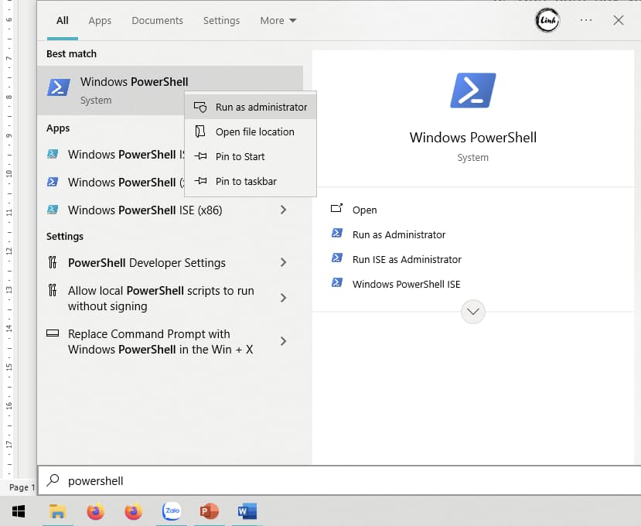Viewport: 641px width, 526px height.
Task: Open Microsoft Word from the taskbar
Action: coord(247,511)
